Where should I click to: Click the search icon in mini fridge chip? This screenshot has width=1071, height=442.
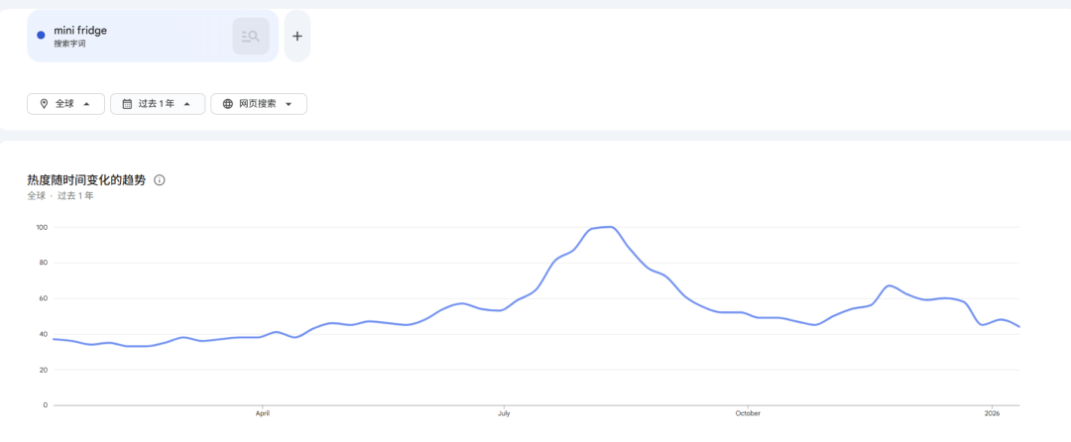click(250, 37)
